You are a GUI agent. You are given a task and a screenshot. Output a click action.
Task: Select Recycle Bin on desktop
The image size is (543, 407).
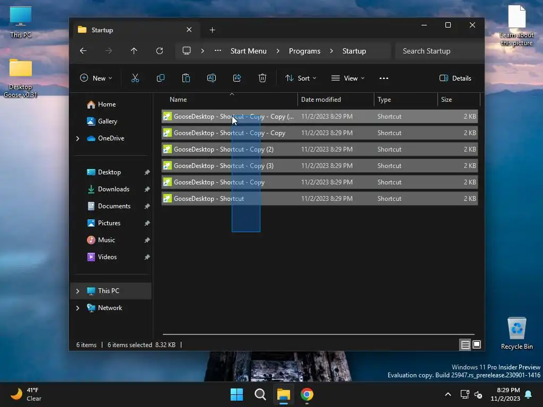coord(516,334)
